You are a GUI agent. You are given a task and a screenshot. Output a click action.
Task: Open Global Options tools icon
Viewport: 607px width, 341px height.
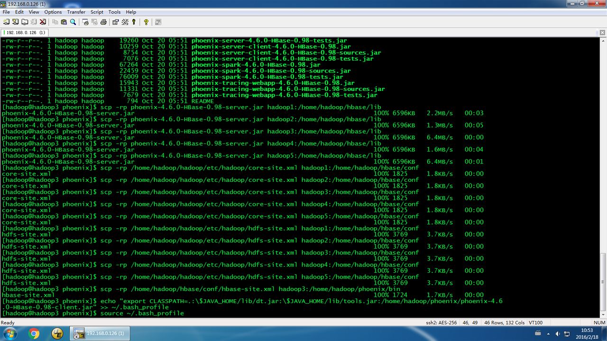coord(125,22)
